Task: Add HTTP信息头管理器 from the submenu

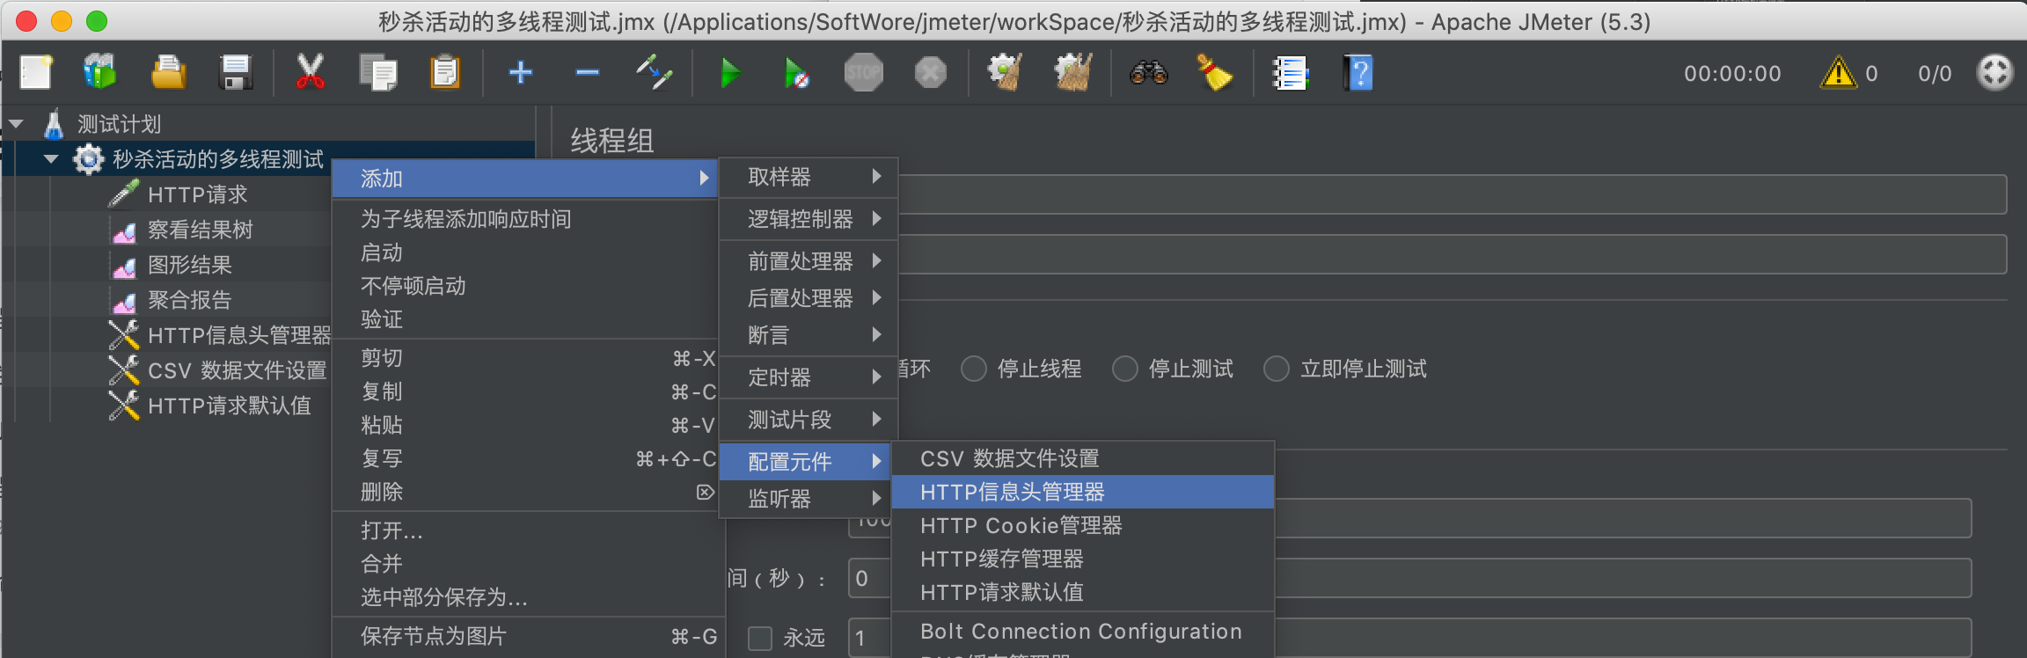Action: [x=1083, y=492]
